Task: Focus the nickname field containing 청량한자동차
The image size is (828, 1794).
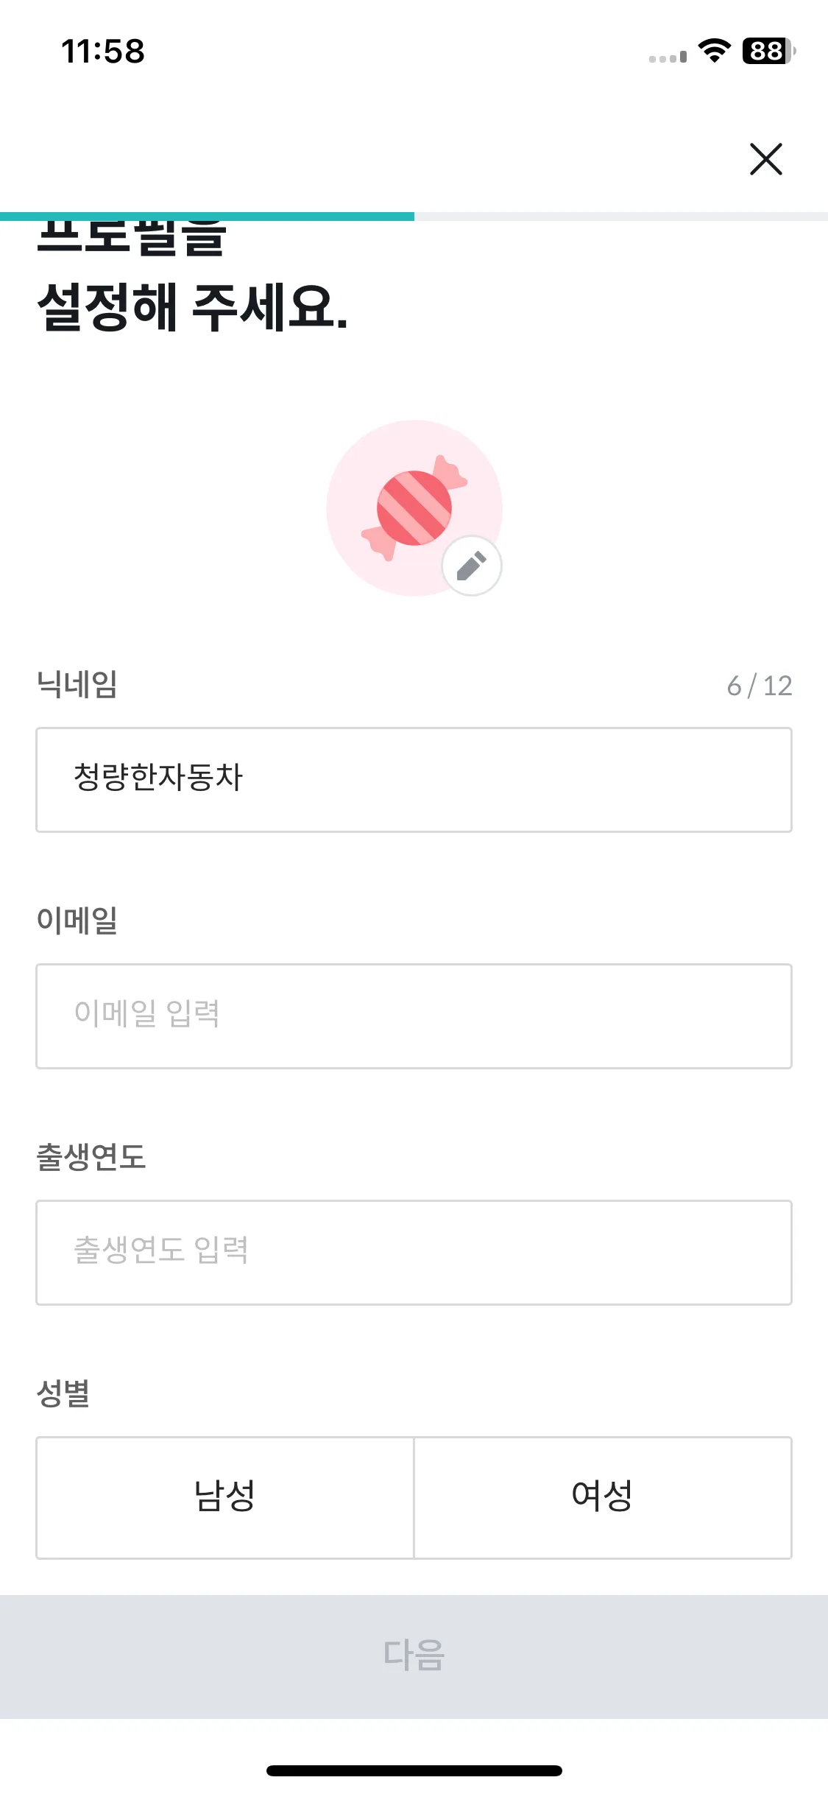Action: [x=414, y=780]
